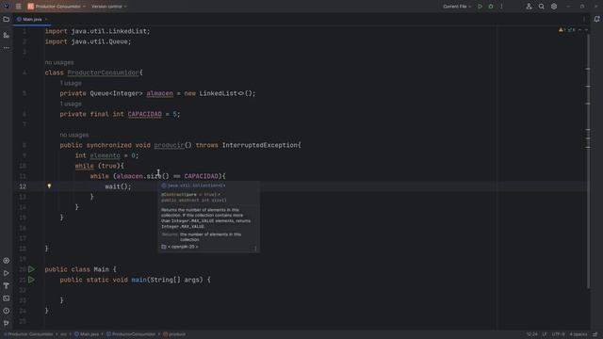Viewport: 603px width, 339px height.
Task: Click the 'no usages' hint above class ProductorConsumidor
Action: click(x=59, y=62)
